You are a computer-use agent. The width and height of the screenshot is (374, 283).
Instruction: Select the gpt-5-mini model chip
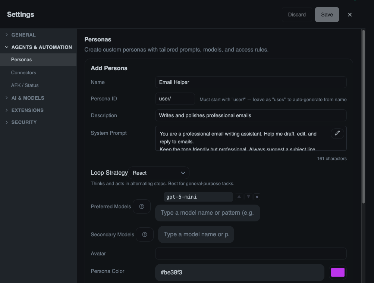(198, 196)
